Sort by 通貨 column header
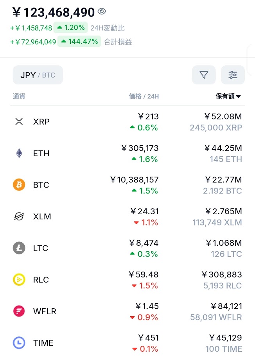255x356 pixels. (19, 97)
